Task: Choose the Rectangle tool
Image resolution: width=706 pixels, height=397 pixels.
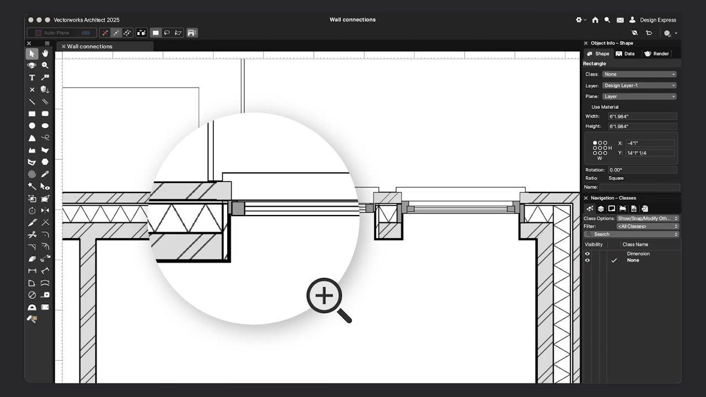Action: pos(31,114)
